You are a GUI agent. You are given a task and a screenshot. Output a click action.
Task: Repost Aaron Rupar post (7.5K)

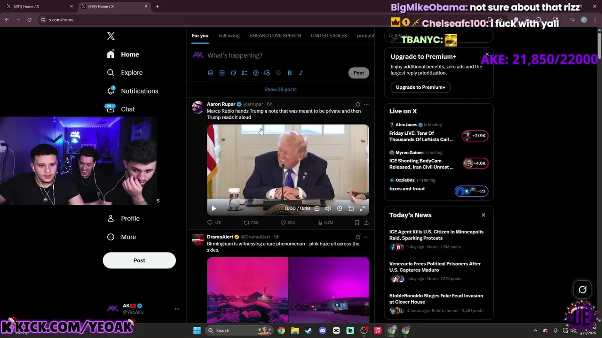[251, 223]
